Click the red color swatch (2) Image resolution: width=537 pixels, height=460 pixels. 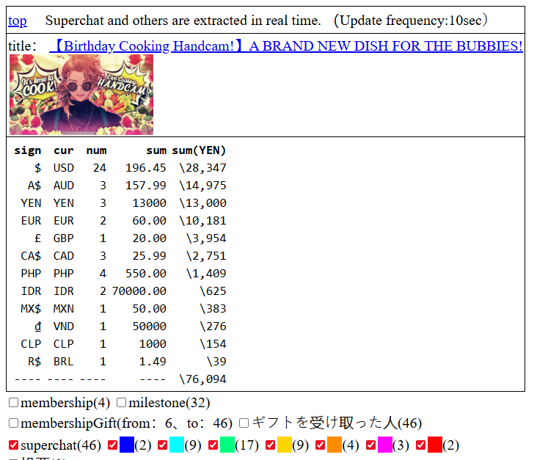(x=435, y=445)
